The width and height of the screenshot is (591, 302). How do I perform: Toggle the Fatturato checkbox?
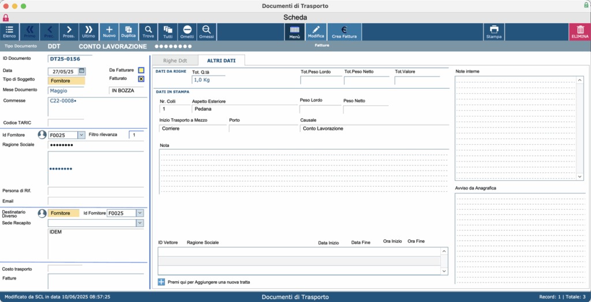141,79
